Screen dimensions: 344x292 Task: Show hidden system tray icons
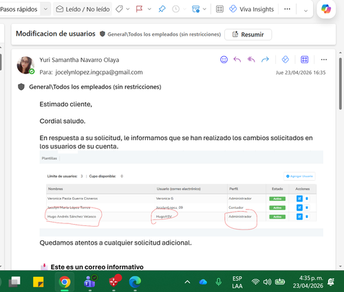[187, 282]
